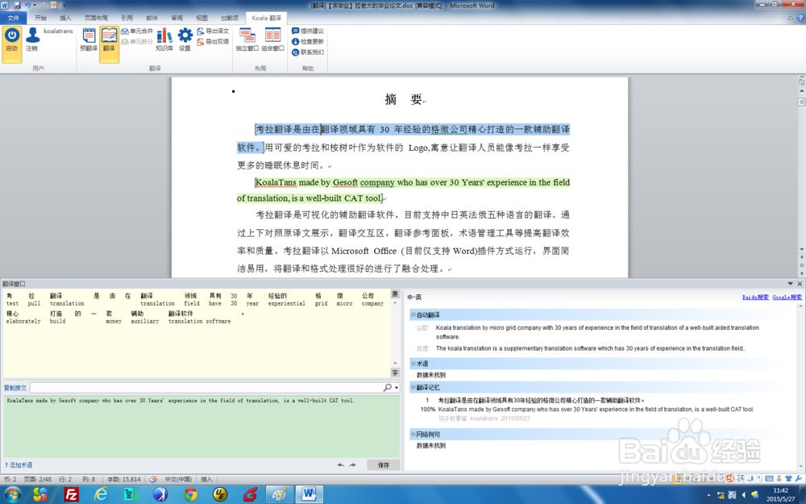The image size is (806, 504).
Task: Collapse the 网络例句 section
Action: click(x=413, y=435)
